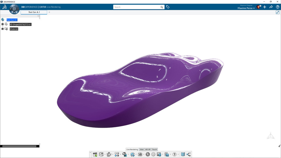Screen dimensions: 281x158
Task: Click the share arrow icon
Action: (x=271, y=7)
